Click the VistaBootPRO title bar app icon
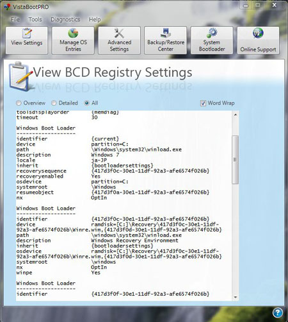The height and width of the screenshot is (322, 288). pos(7,7)
